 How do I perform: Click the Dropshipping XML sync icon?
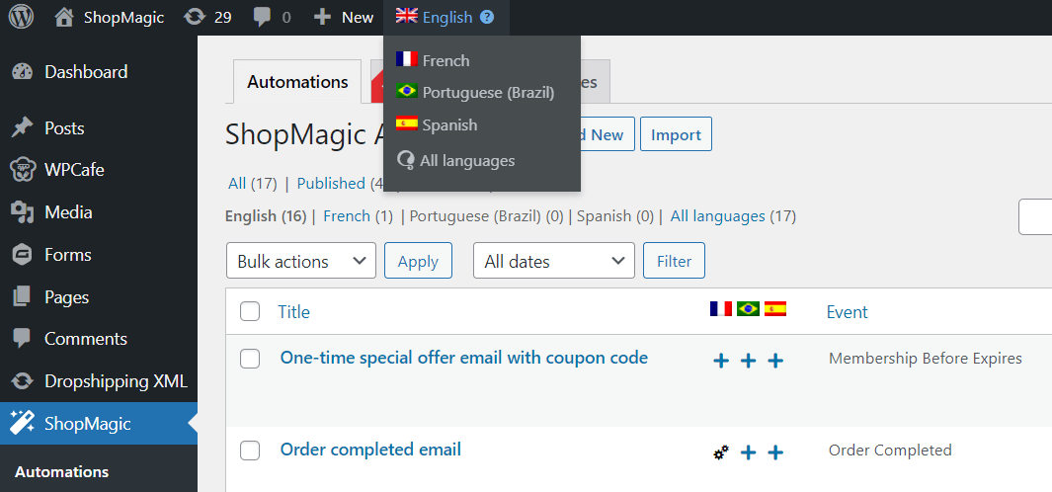pos(22,381)
